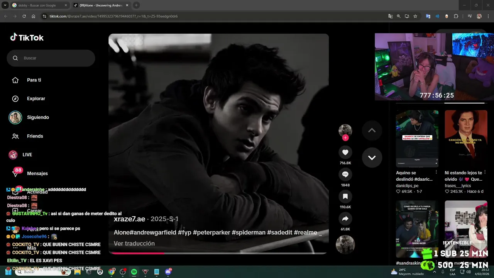
Task: Open the #andrewgarfield hashtag
Action: coord(153,232)
